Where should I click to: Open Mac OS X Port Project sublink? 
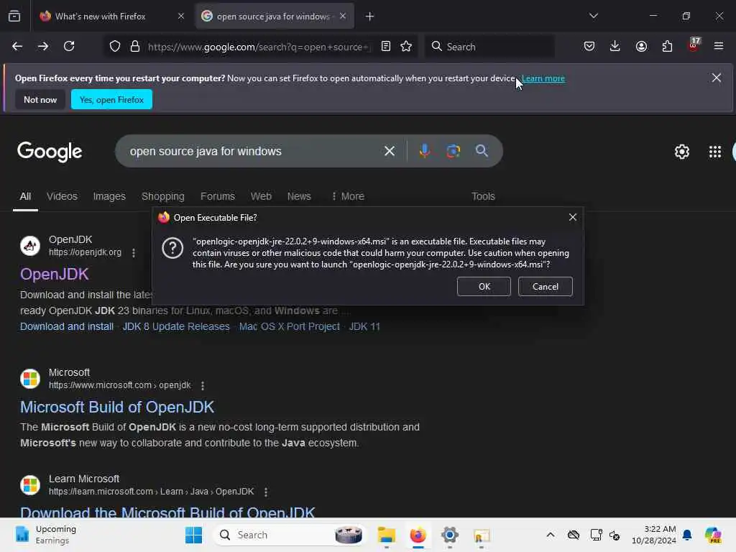(x=289, y=327)
